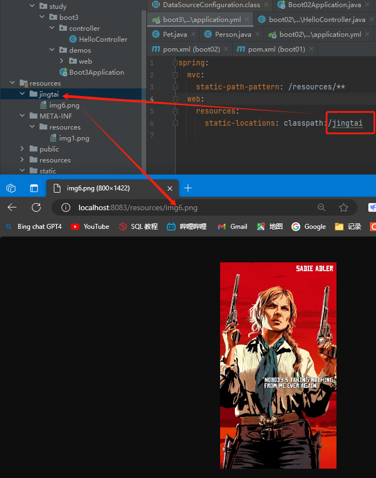Click the zoom magnifier in address bar
Viewport: 376px width, 478px height.
[322, 207]
